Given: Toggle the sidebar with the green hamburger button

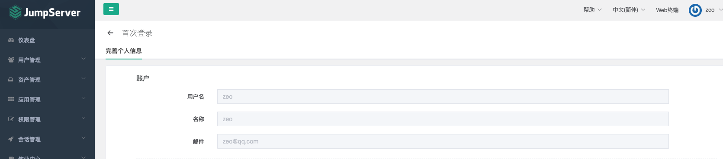Looking at the screenshot, I should tap(111, 9).
